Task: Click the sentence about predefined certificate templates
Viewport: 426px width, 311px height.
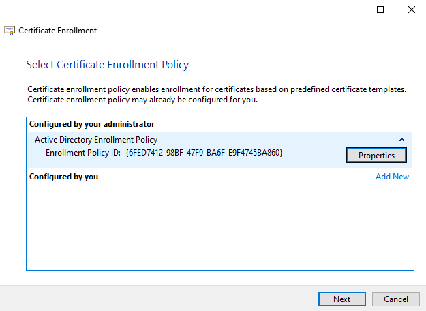Action: click(216, 89)
